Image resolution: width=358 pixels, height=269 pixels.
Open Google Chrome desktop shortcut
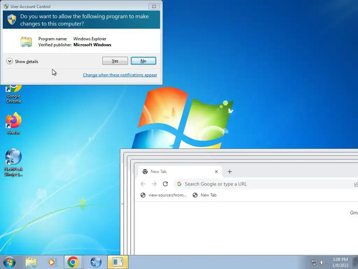click(14, 95)
